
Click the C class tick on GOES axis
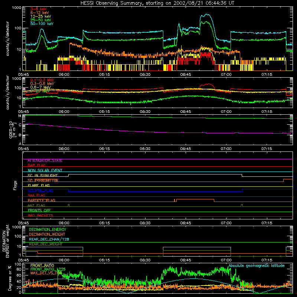click(20, 125)
